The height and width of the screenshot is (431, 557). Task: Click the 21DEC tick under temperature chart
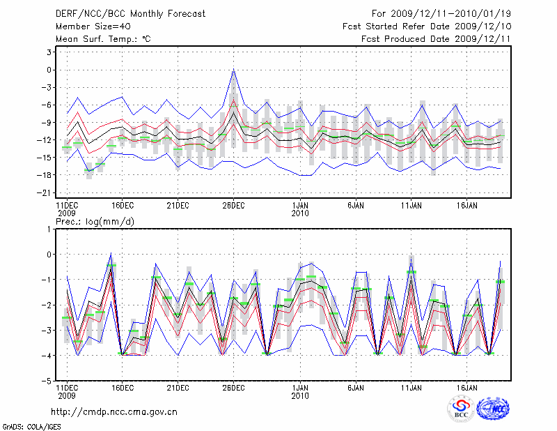[x=178, y=206]
